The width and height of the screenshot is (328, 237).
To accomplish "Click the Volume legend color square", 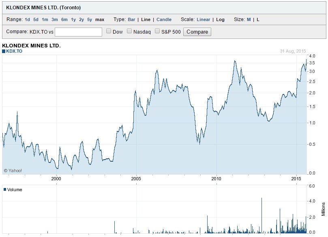I will pos(5,189).
